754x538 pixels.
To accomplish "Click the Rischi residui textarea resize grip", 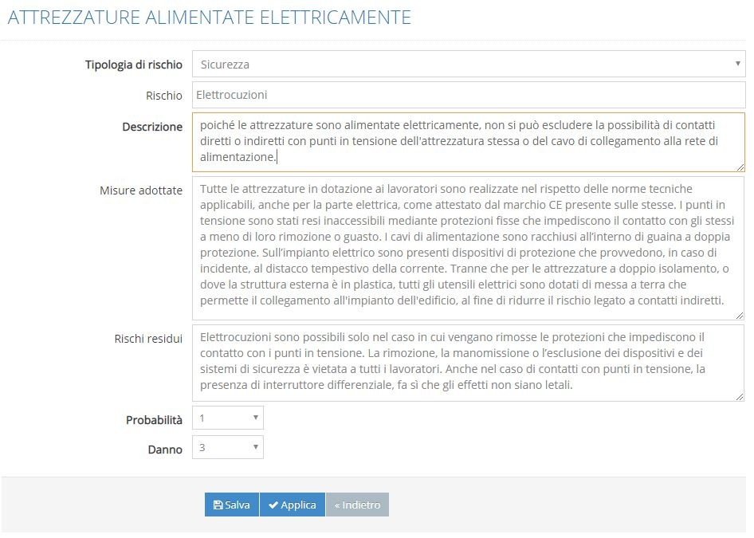I will click(740, 397).
